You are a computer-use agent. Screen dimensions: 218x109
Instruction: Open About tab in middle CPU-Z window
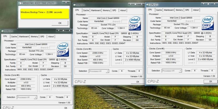(x=123, y=10)
